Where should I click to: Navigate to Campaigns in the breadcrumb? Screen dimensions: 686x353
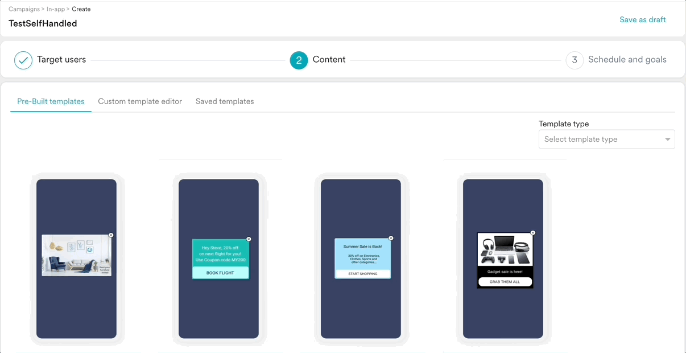pyautogui.click(x=24, y=9)
